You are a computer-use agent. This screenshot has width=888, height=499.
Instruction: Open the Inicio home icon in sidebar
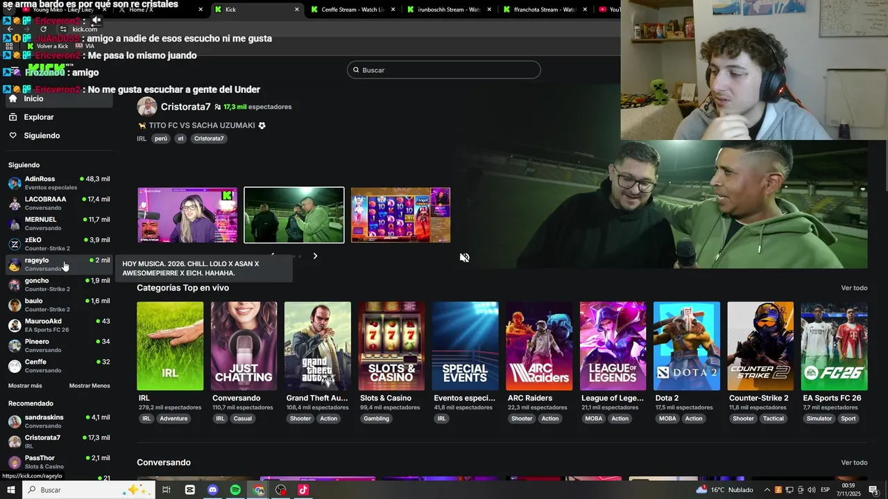12,98
